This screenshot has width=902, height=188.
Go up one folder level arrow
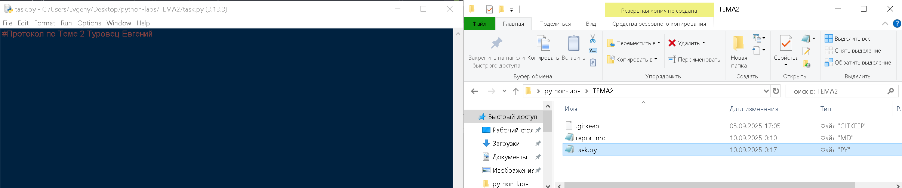(516, 91)
